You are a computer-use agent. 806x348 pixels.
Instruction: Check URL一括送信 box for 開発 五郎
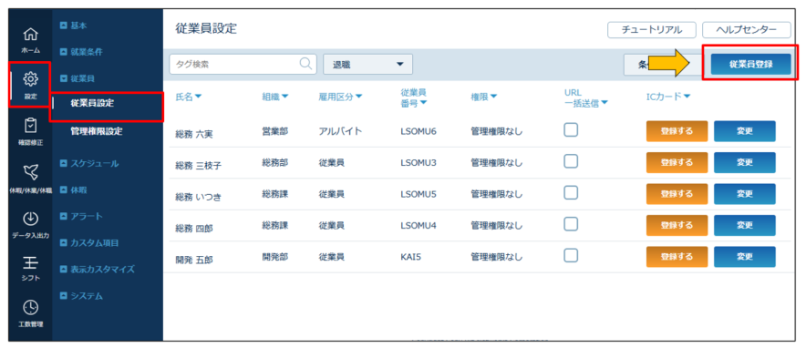coord(571,256)
